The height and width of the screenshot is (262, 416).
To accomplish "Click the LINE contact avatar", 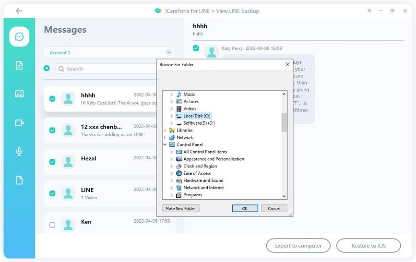I will 68,193.
